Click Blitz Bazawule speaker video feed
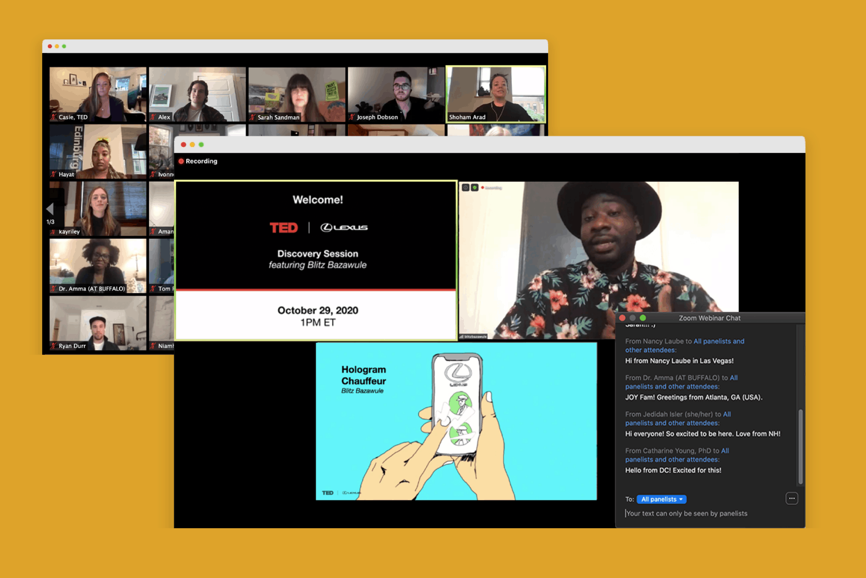Image resolution: width=866 pixels, height=578 pixels. pos(599,260)
